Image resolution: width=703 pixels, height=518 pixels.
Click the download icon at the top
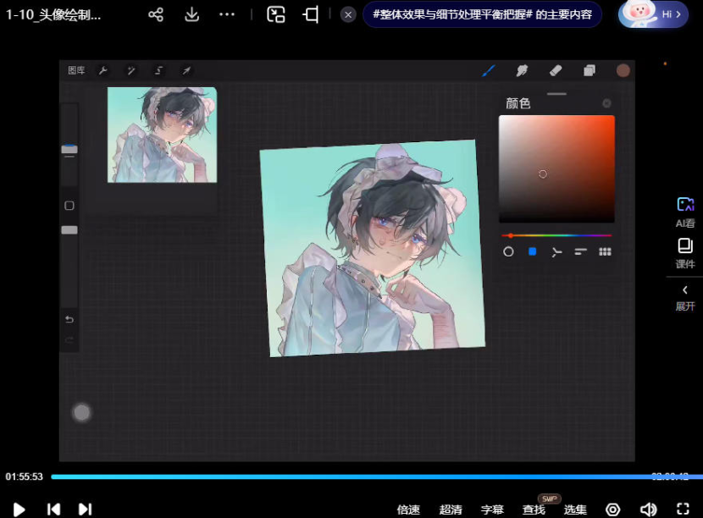point(191,14)
